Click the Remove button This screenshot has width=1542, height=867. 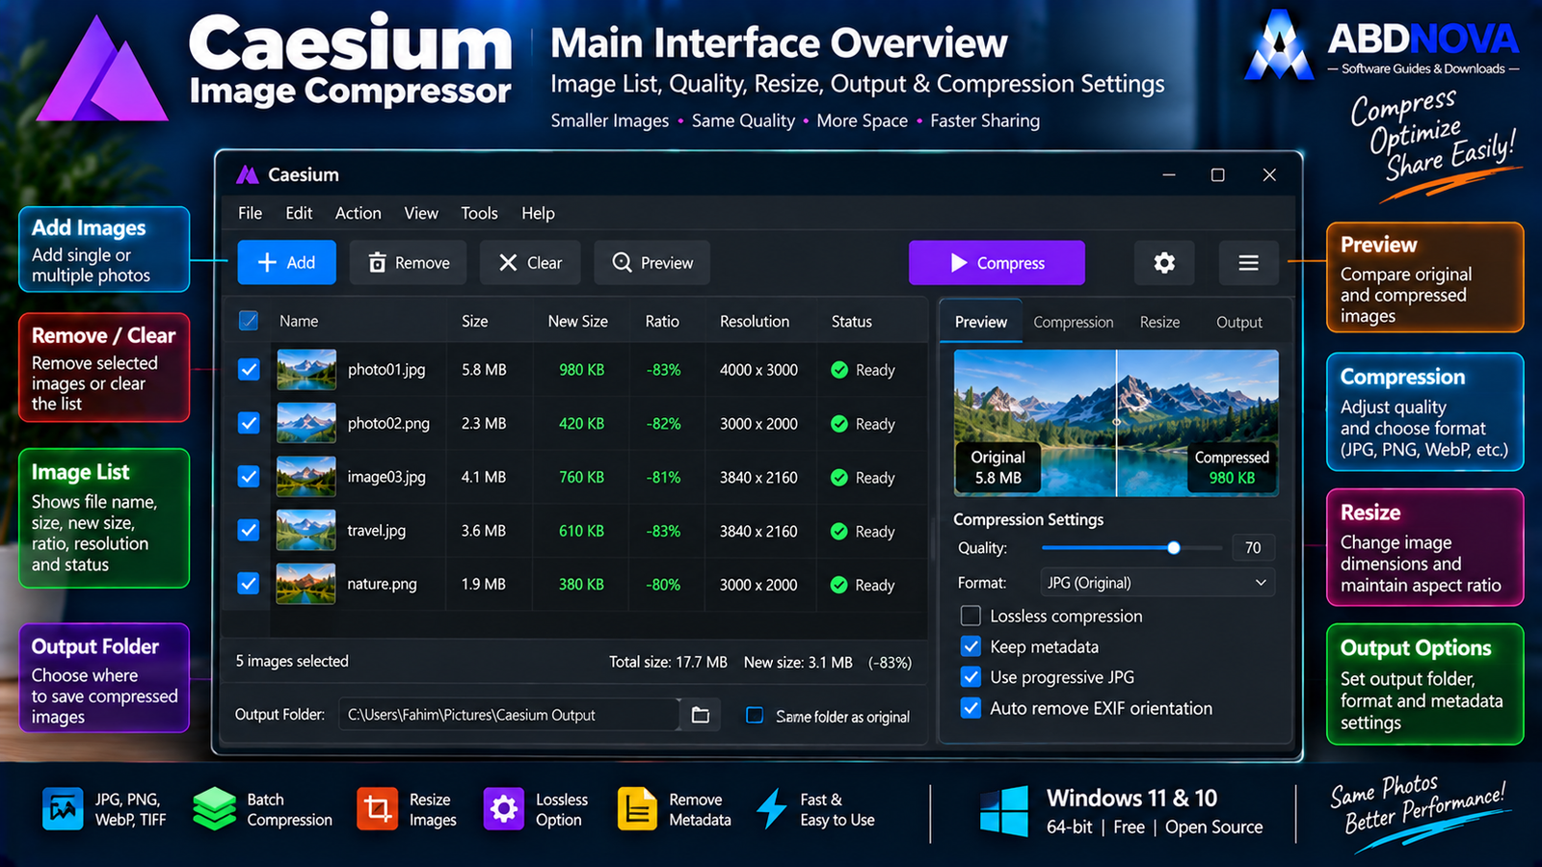click(x=409, y=263)
